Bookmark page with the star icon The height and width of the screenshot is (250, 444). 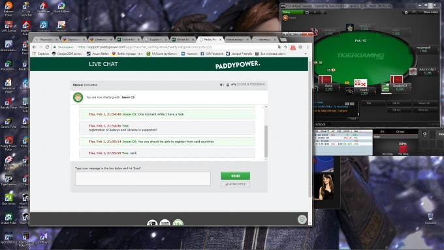pos(286,47)
